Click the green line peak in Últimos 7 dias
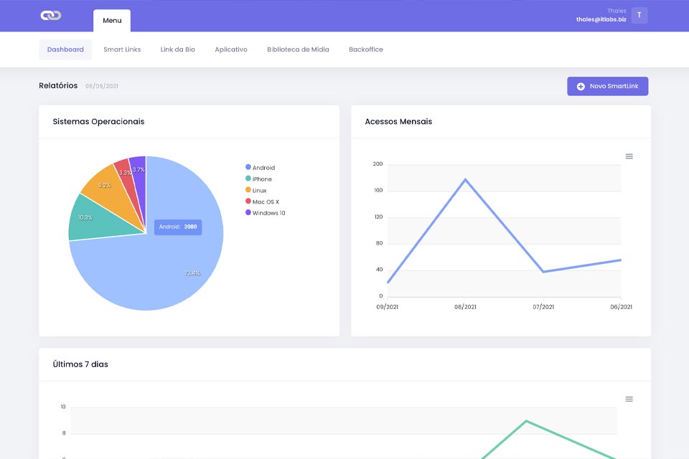Image resolution: width=689 pixels, height=459 pixels. pyautogui.click(x=526, y=421)
